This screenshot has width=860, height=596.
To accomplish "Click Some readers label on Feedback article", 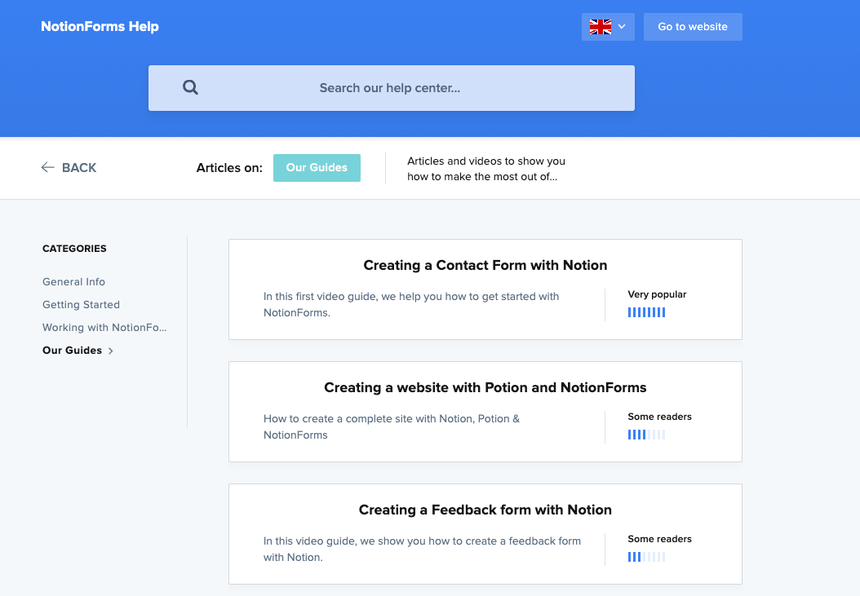I will pyautogui.click(x=660, y=539).
